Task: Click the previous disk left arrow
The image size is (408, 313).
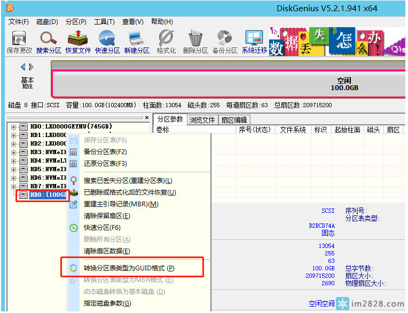Action: pyautogui.click(x=23, y=67)
